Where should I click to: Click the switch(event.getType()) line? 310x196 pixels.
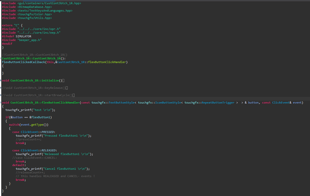pos(29,125)
